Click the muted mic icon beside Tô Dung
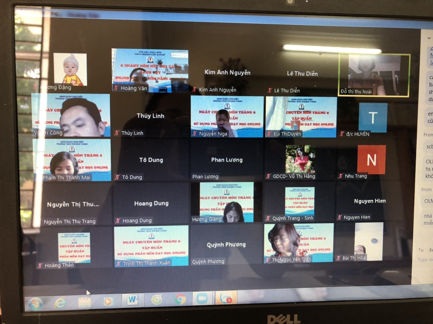433x324 pixels. click(x=117, y=177)
